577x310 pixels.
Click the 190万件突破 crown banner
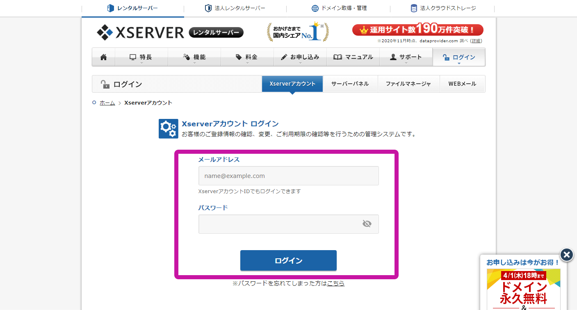point(417,30)
